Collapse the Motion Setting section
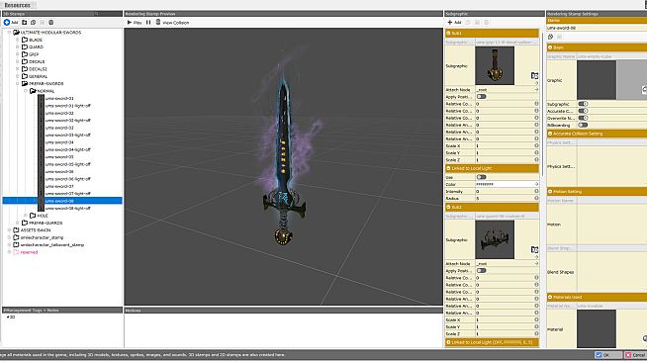Screen dimensions: 647x362 tap(550, 192)
